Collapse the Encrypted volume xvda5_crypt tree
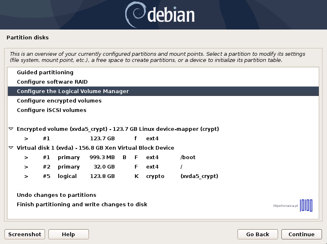The image size is (327, 244). click(x=11, y=129)
